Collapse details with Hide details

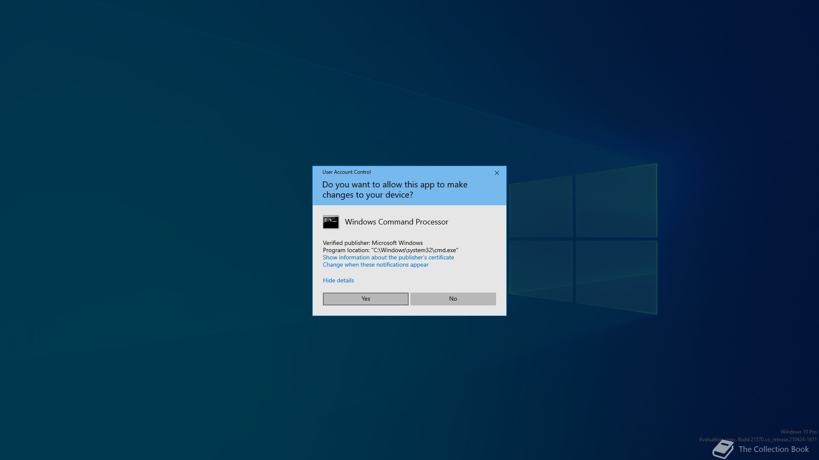point(338,280)
